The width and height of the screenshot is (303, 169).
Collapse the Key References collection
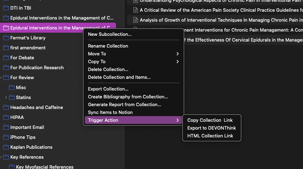[x=1, y=157]
